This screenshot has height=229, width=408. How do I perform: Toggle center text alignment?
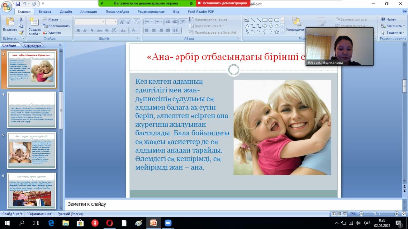coord(154,30)
